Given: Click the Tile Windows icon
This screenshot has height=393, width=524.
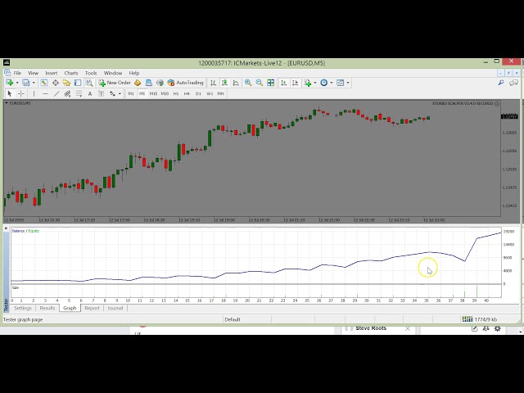Looking at the screenshot, I should [x=271, y=83].
